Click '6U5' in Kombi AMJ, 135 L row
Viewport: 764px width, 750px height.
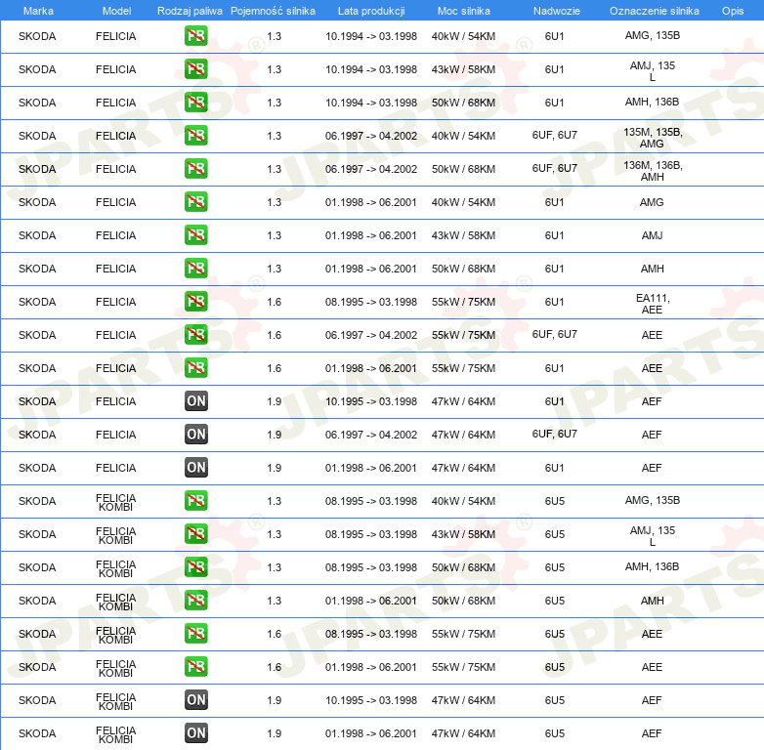(555, 534)
